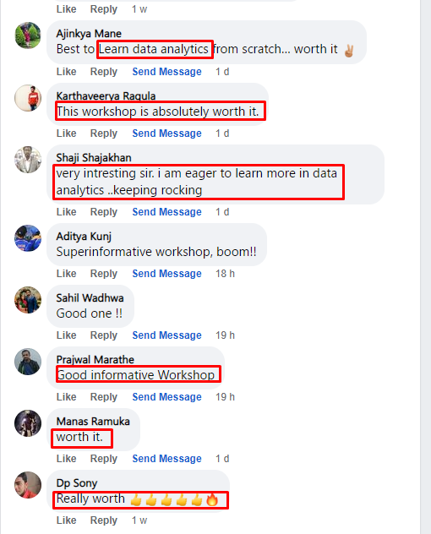Send Message to Sahil Wadhwa
Viewport: 431px width, 534px height.
coord(167,335)
